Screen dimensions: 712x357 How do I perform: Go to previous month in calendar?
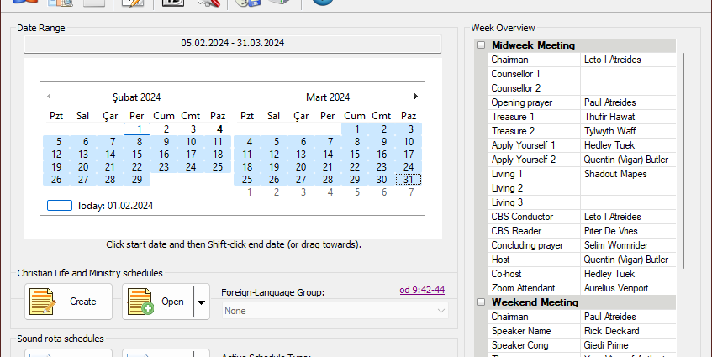tap(49, 97)
